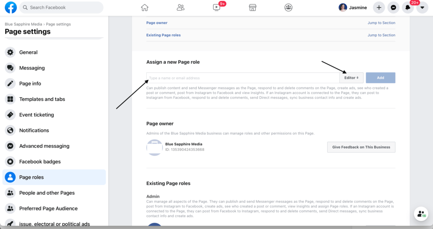Click the Preferred Page Audience icon

10,209
